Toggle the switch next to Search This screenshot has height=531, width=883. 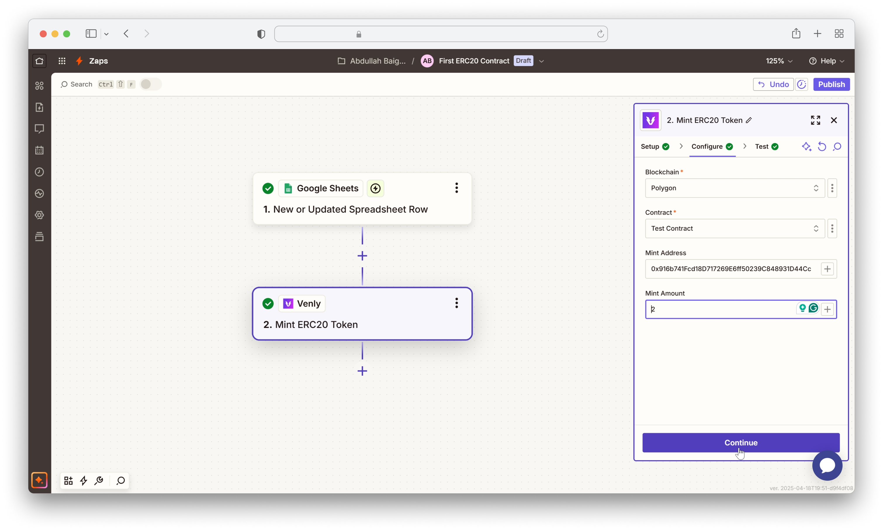point(150,84)
